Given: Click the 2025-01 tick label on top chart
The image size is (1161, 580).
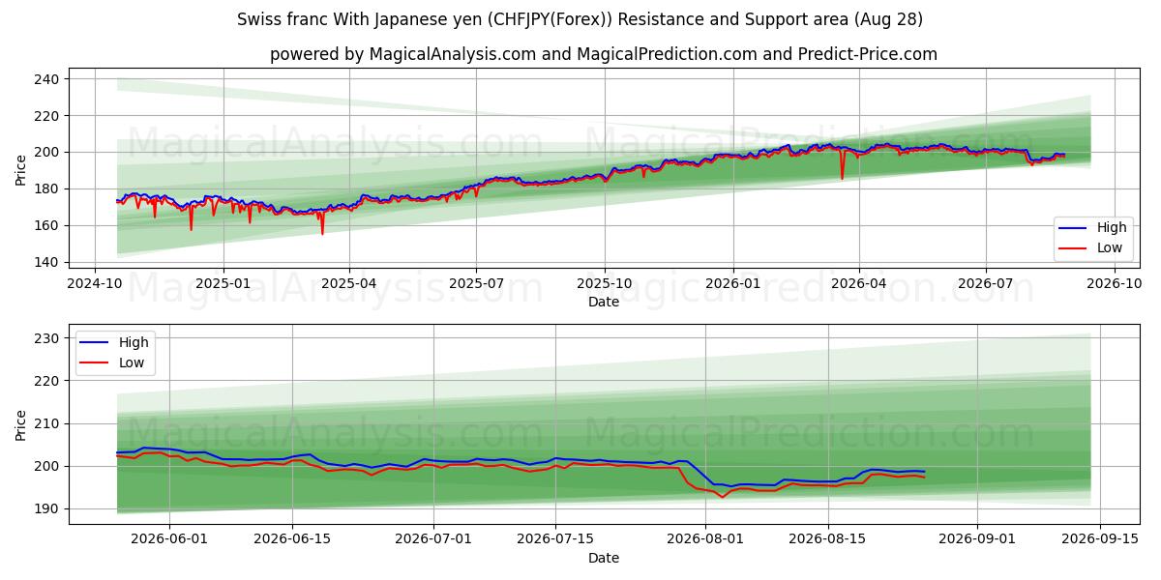Looking at the screenshot, I should tap(223, 283).
